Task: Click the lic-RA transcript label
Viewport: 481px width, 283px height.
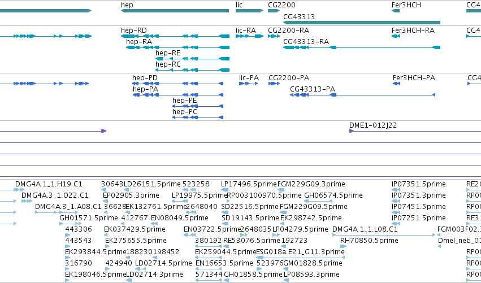Action: tap(246, 31)
